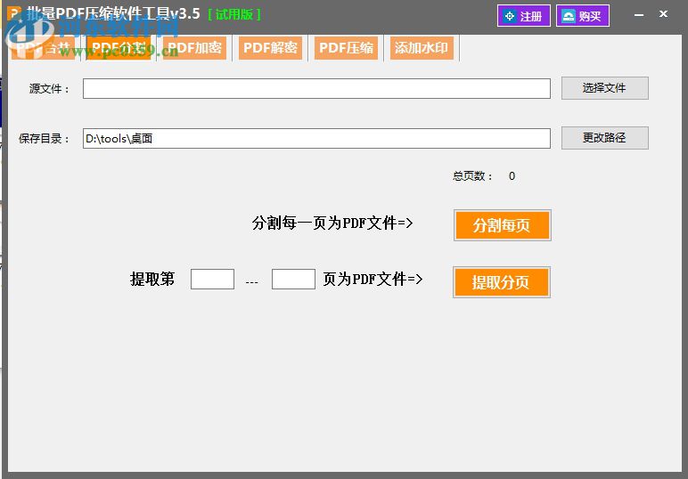688x479 pixels.
Task: Open the PDF加密 tab
Action: (x=194, y=48)
